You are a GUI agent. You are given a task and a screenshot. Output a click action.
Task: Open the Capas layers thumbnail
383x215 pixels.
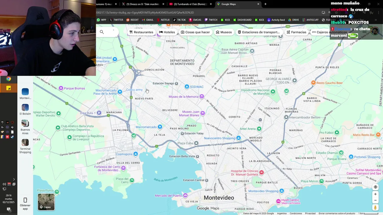46,202
